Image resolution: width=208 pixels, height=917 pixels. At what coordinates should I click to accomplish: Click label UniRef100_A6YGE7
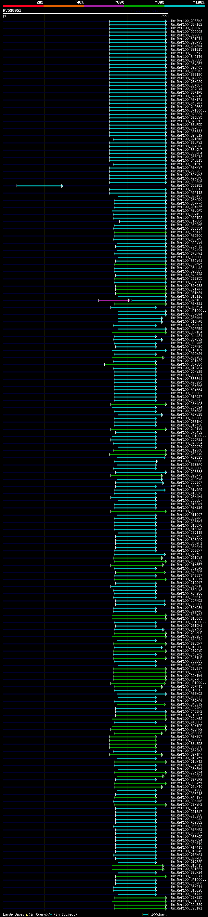point(186,64)
